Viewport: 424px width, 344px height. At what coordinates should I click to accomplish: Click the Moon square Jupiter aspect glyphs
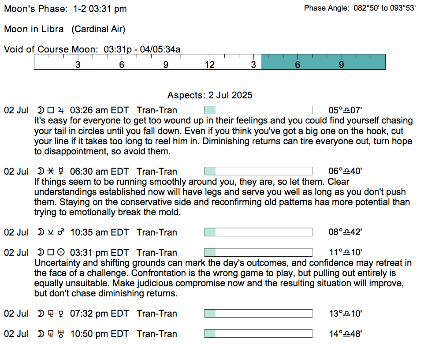click(50, 110)
